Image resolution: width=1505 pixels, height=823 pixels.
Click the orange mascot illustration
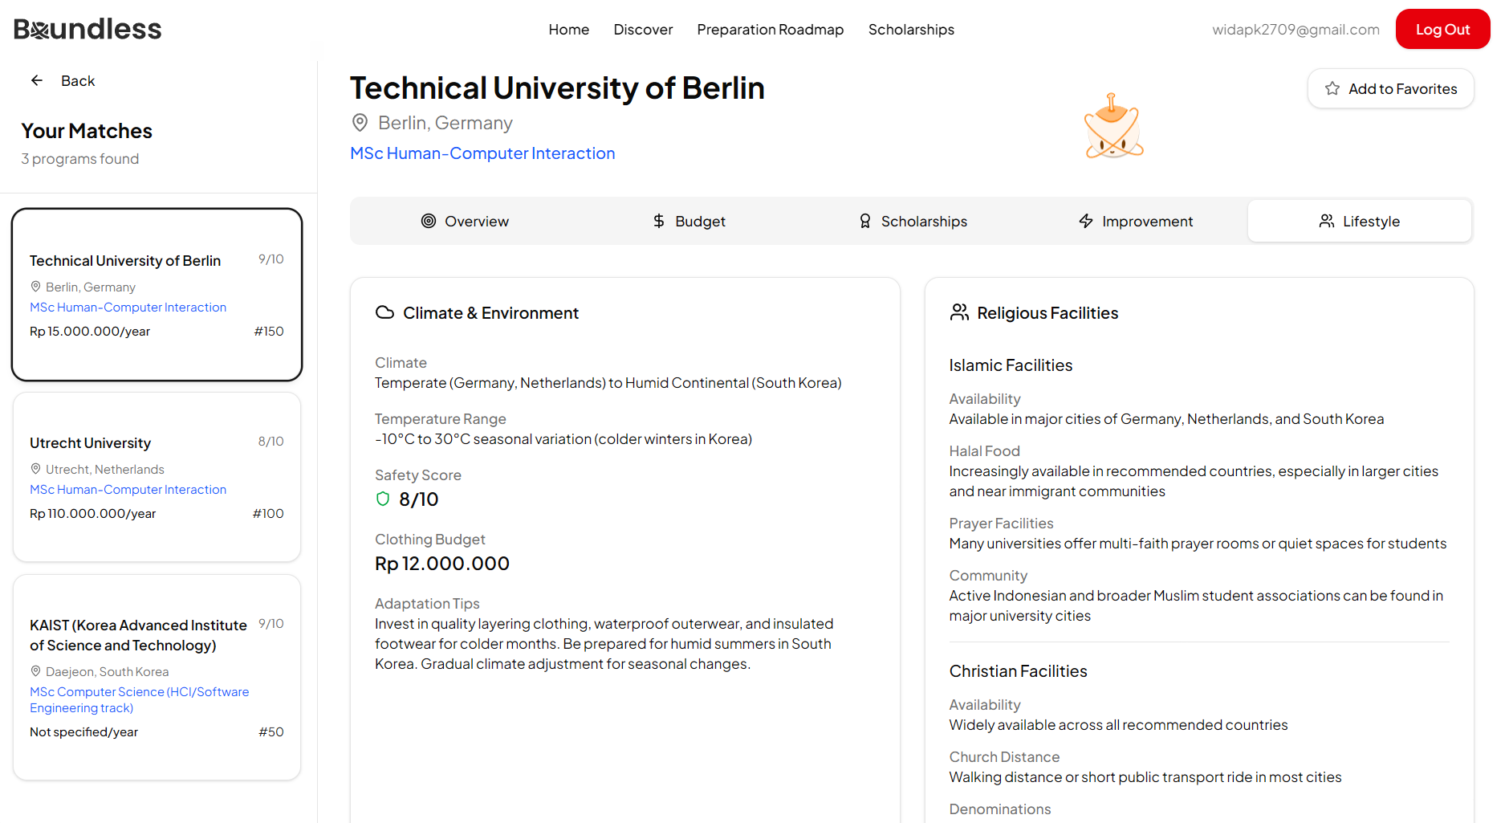click(1113, 127)
